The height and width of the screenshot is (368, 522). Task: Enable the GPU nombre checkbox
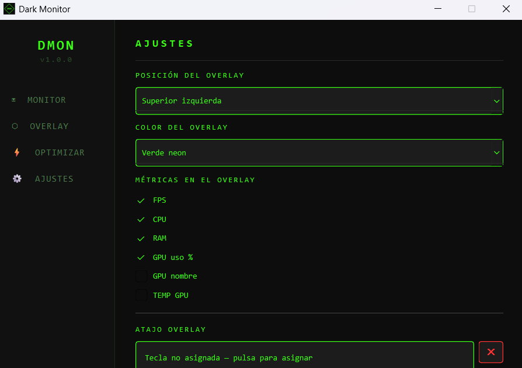(141, 276)
